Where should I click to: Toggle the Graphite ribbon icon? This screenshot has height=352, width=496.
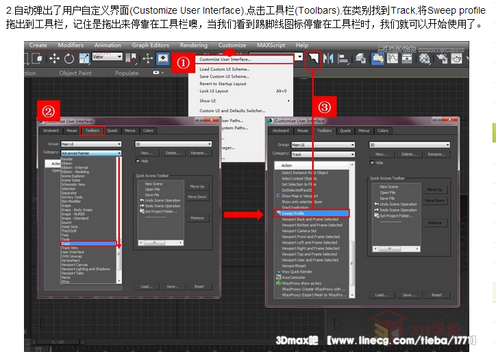(377, 59)
